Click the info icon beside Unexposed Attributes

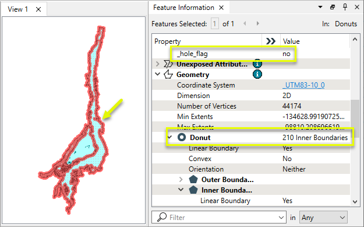click(x=257, y=64)
